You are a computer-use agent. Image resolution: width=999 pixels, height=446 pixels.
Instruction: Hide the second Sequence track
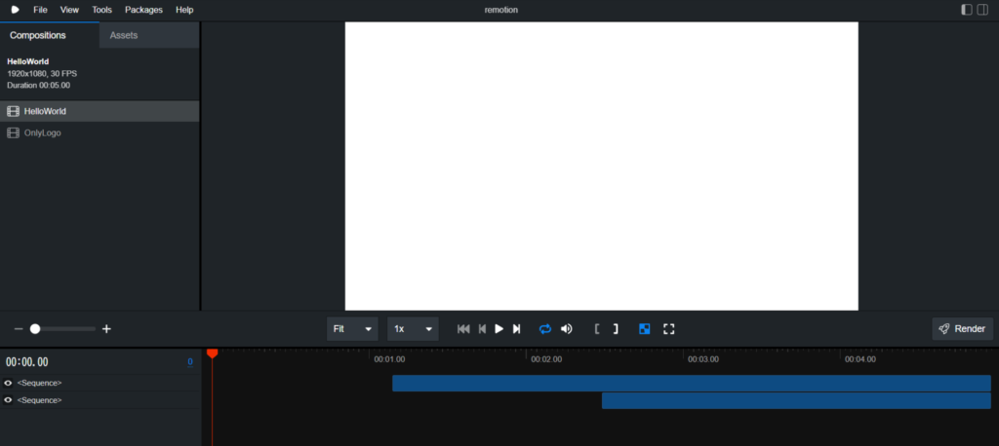pyautogui.click(x=9, y=400)
